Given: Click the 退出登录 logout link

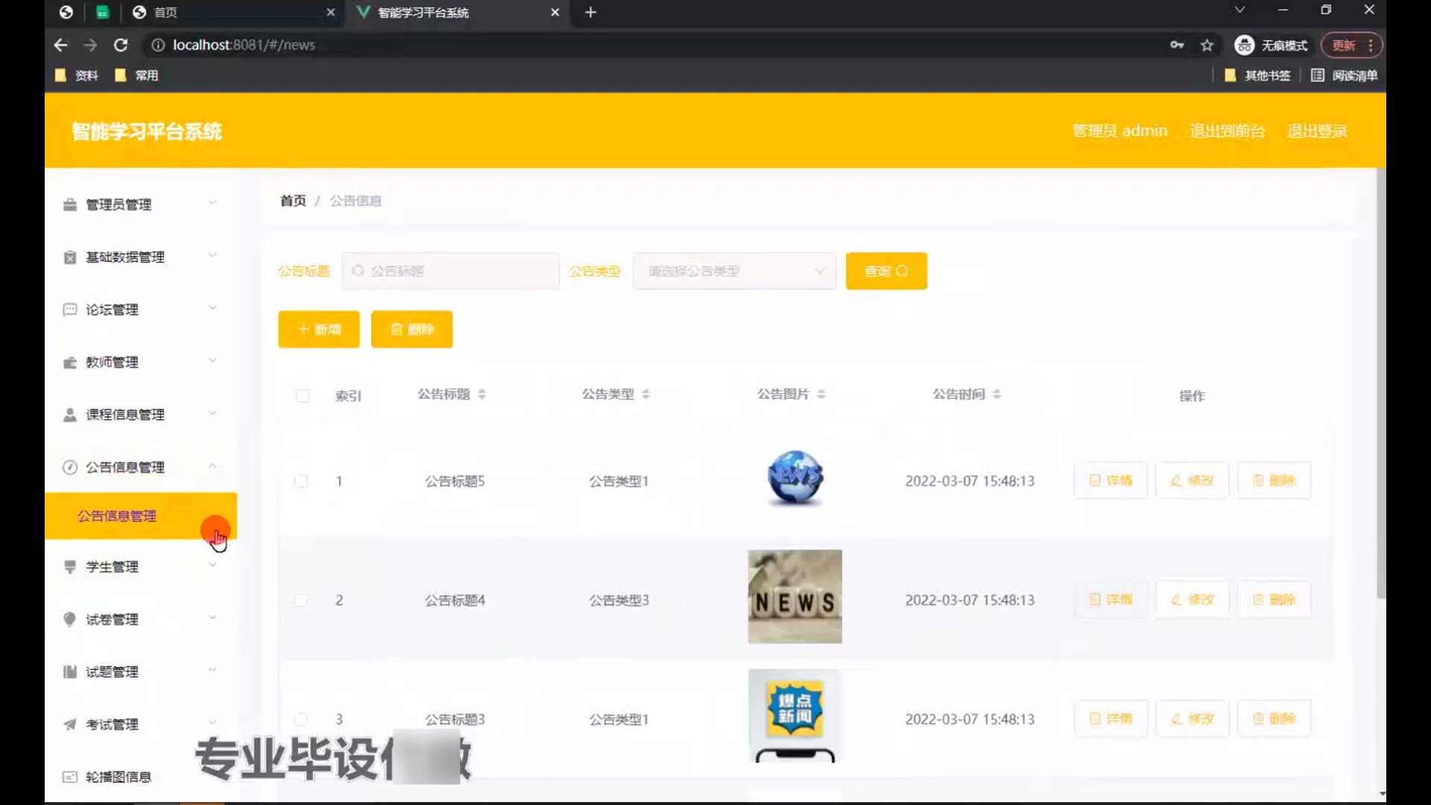Looking at the screenshot, I should (1317, 131).
